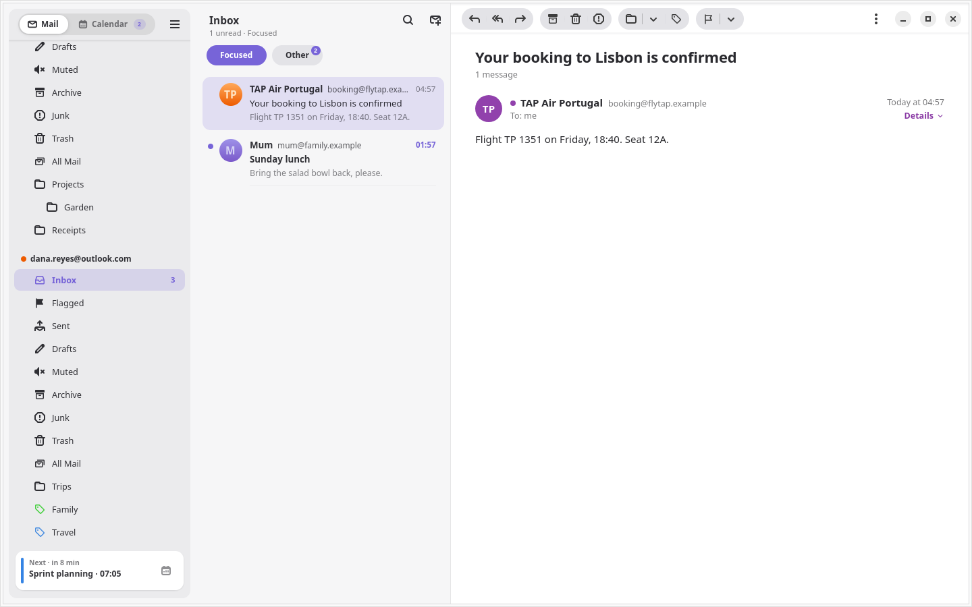Click the green Family tag icon
Screen dimensions: 972x607
(x=40, y=509)
